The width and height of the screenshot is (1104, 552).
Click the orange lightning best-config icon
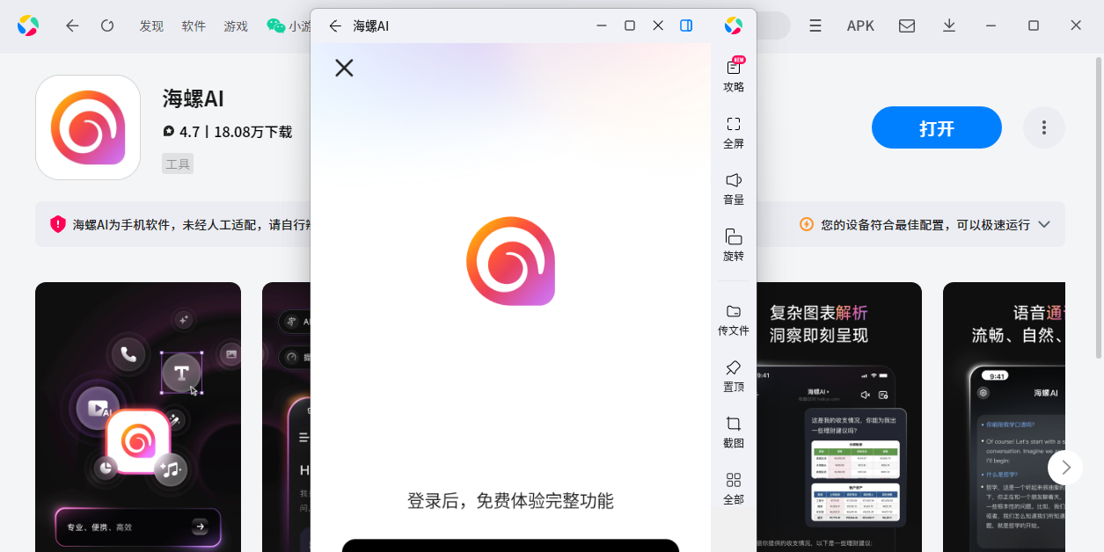[807, 224]
